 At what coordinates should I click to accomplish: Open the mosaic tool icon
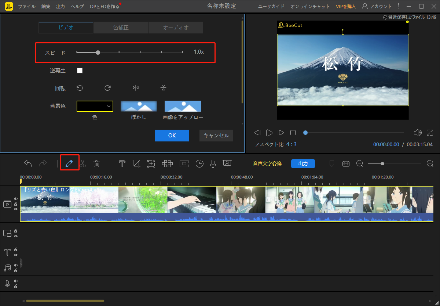coord(168,164)
